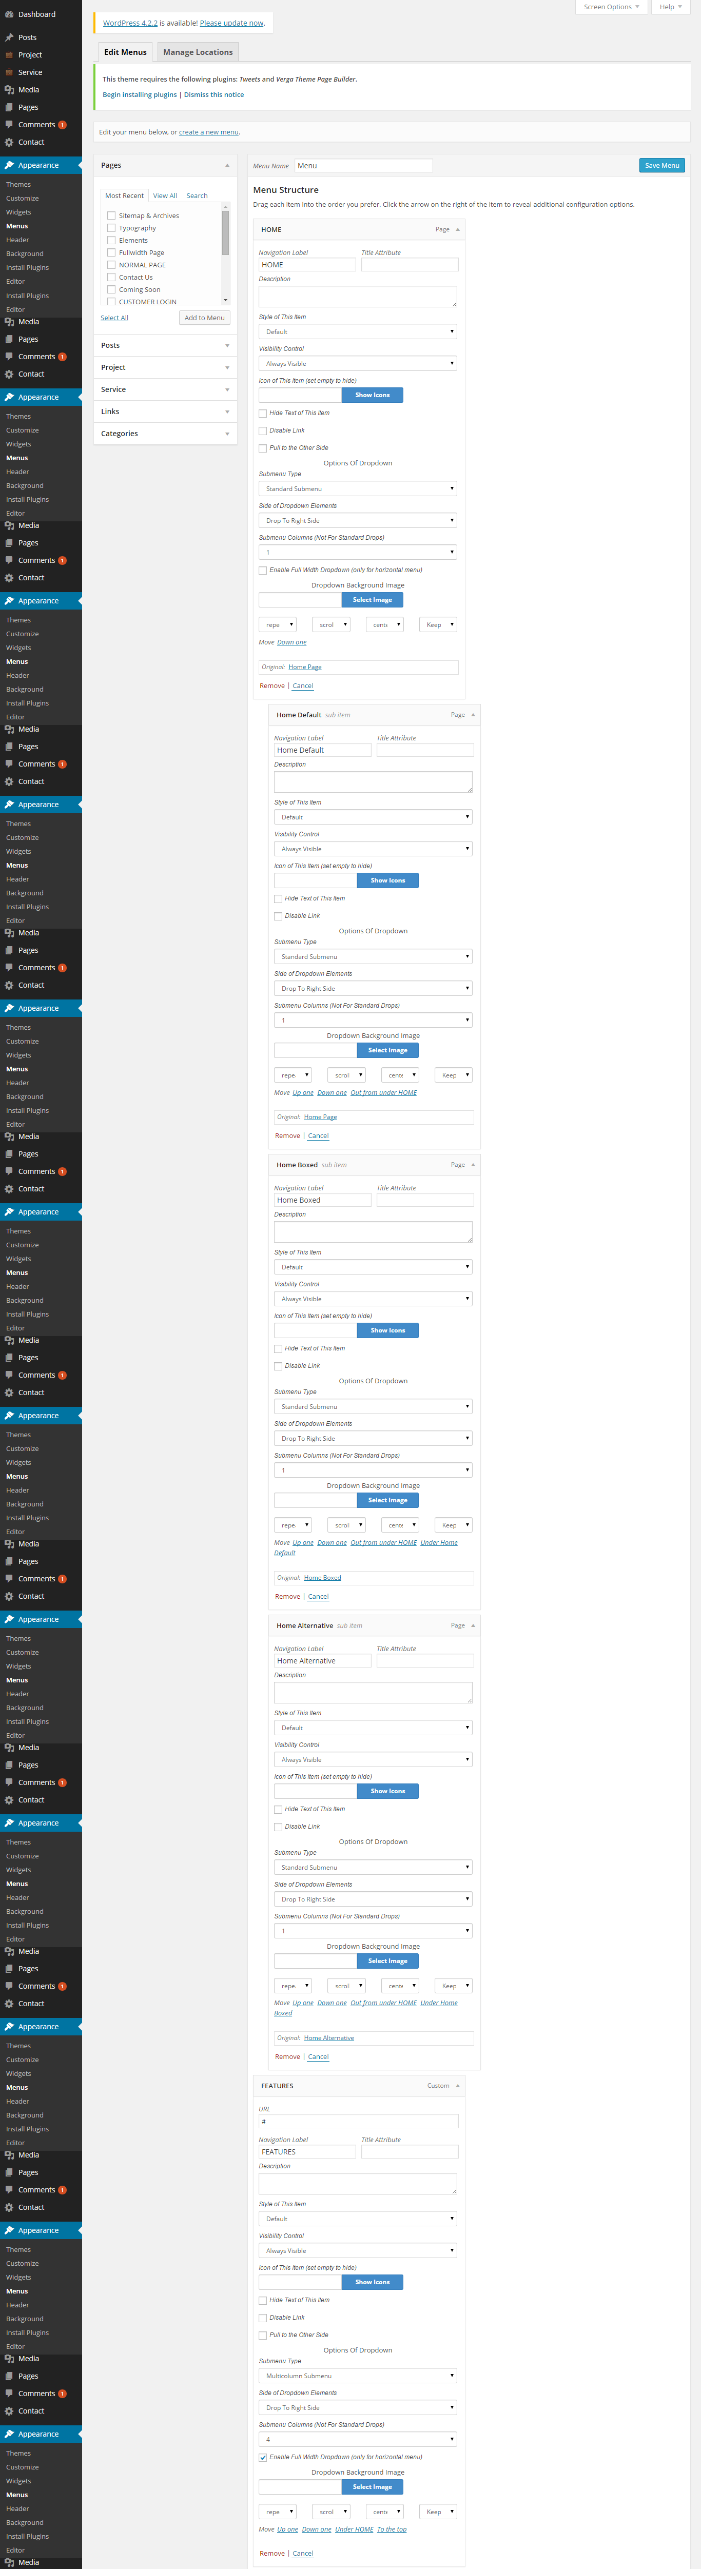Screen dimensions: 701x2569
Task: Open the Help dropdown tab
Action: pyautogui.click(x=671, y=7)
